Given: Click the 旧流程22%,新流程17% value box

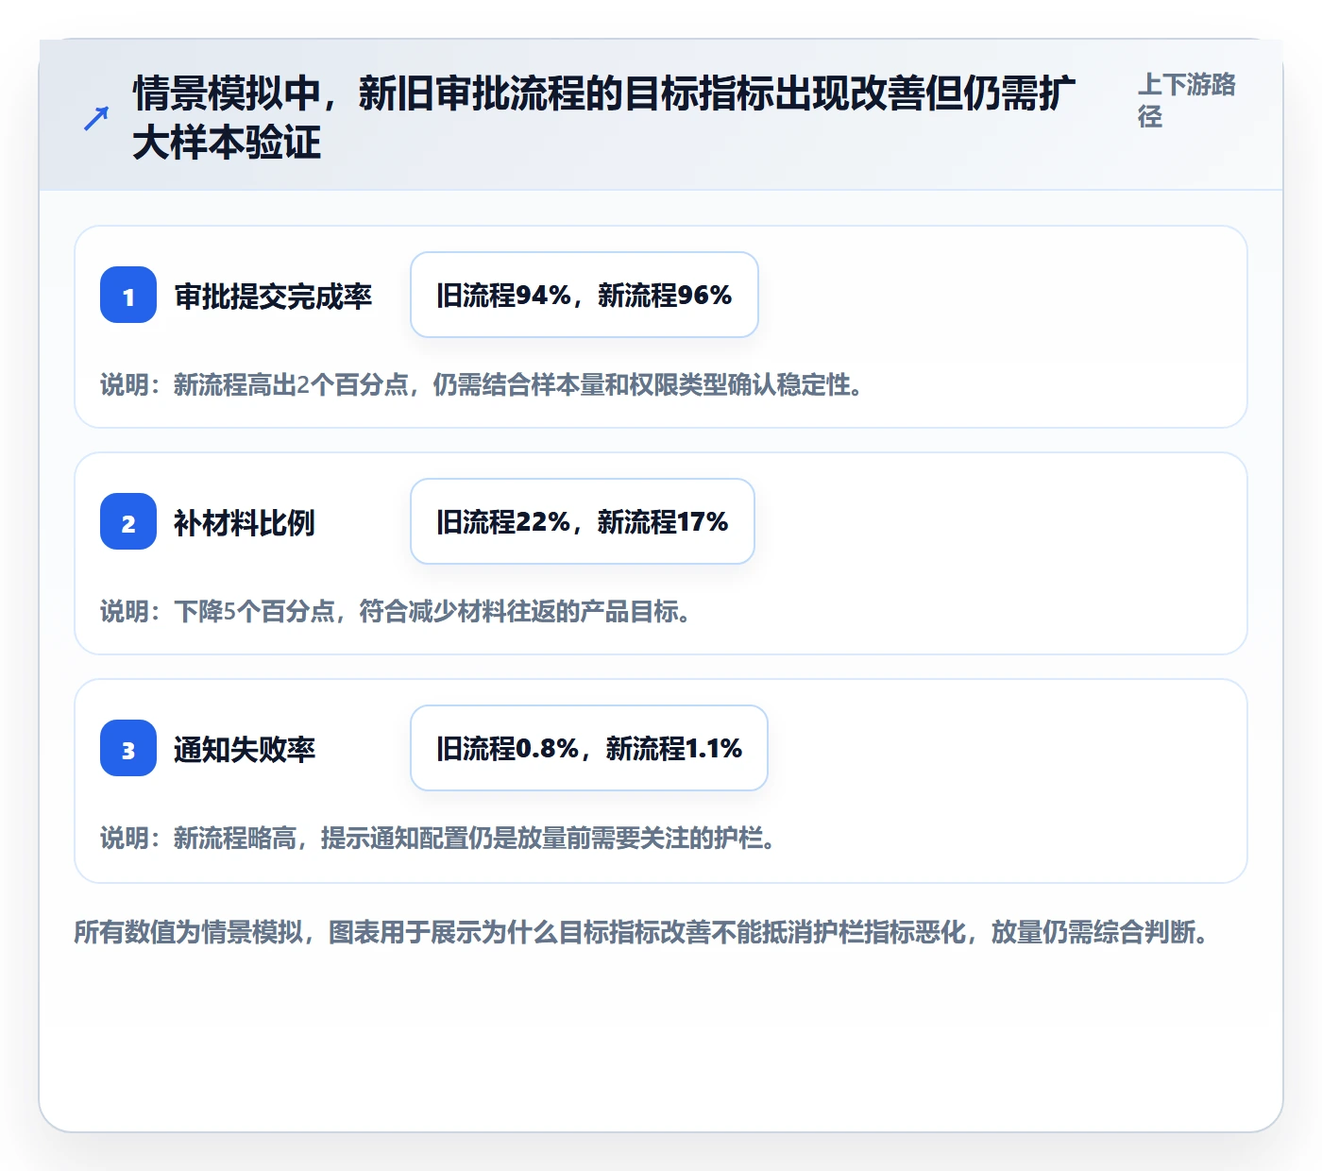Looking at the screenshot, I should (x=583, y=521).
